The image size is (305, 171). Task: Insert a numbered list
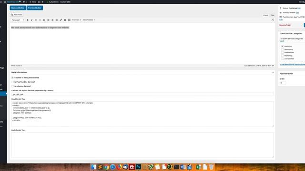[40, 20]
